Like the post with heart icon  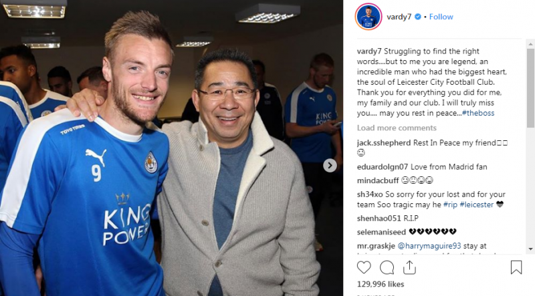(364, 267)
